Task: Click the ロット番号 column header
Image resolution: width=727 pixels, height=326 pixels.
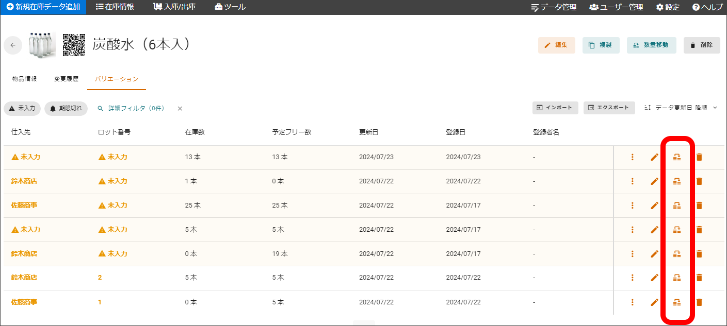Action: [x=114, y=132]
